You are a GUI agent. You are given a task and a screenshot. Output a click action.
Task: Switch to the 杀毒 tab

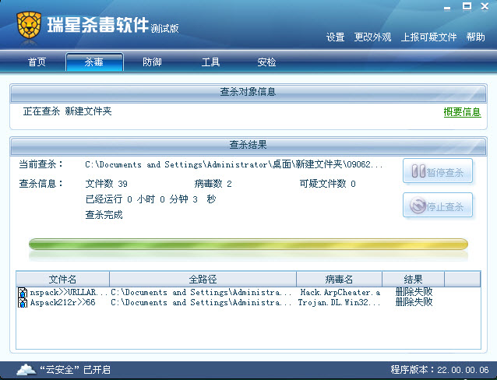[94, 62]
